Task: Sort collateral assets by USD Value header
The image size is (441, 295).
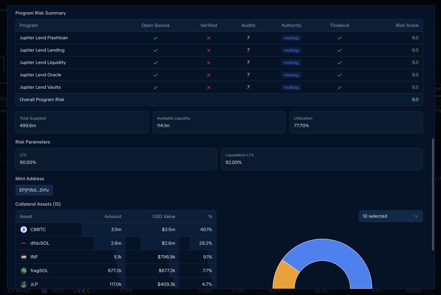Action: 164,216
